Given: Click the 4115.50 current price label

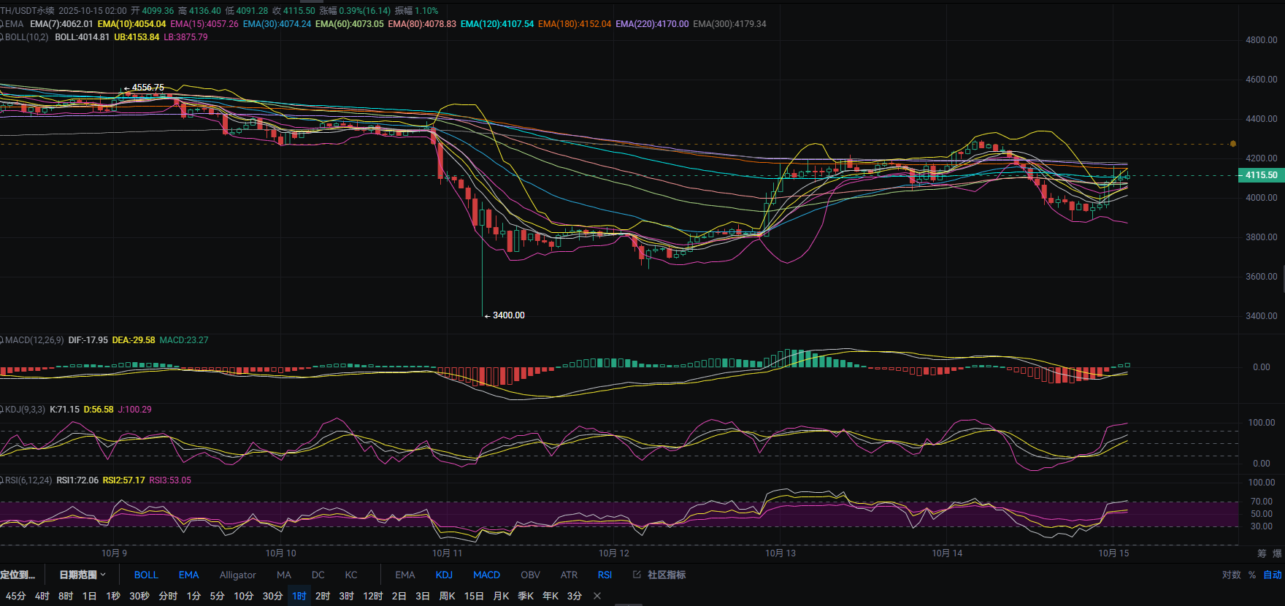Looking at the screenshot, I should (1261, 175).
